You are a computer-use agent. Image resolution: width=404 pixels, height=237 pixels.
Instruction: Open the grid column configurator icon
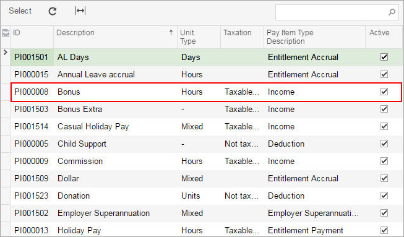[x=6, y=33]
